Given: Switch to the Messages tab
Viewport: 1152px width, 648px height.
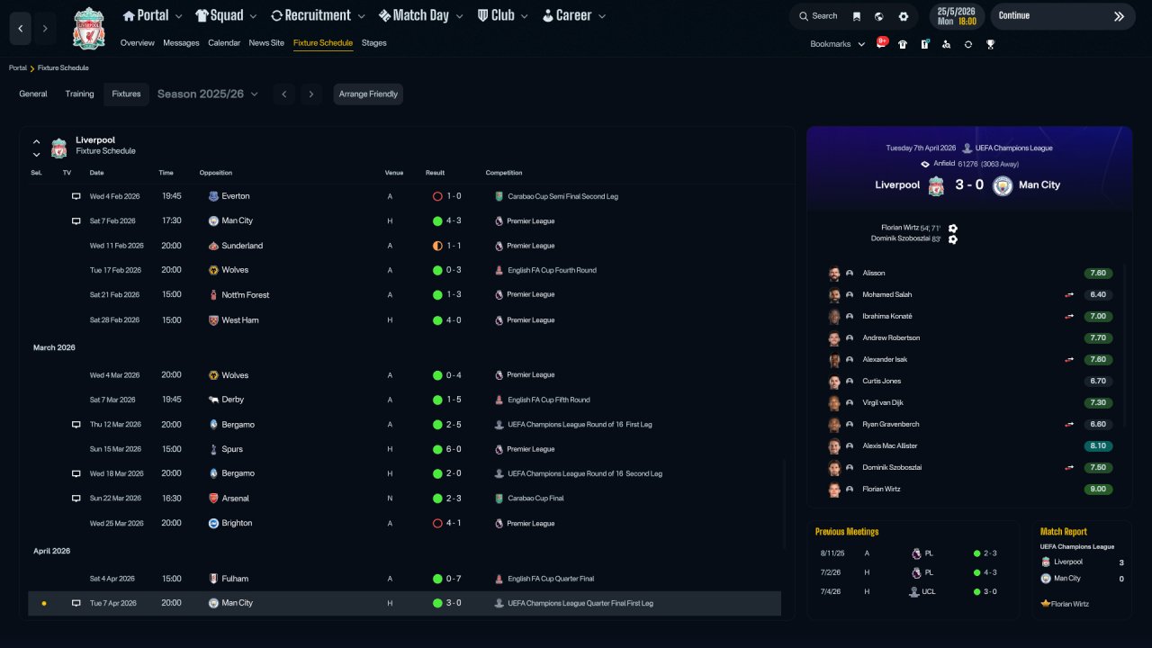Looking at the screenshot, I should 181,43.
